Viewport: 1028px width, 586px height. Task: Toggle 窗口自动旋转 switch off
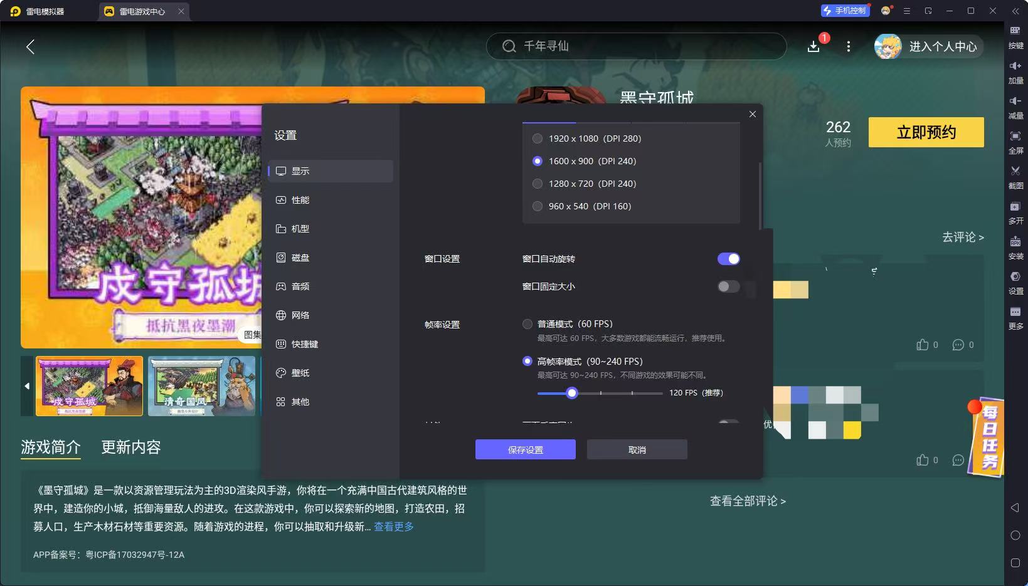coord(728,259)
